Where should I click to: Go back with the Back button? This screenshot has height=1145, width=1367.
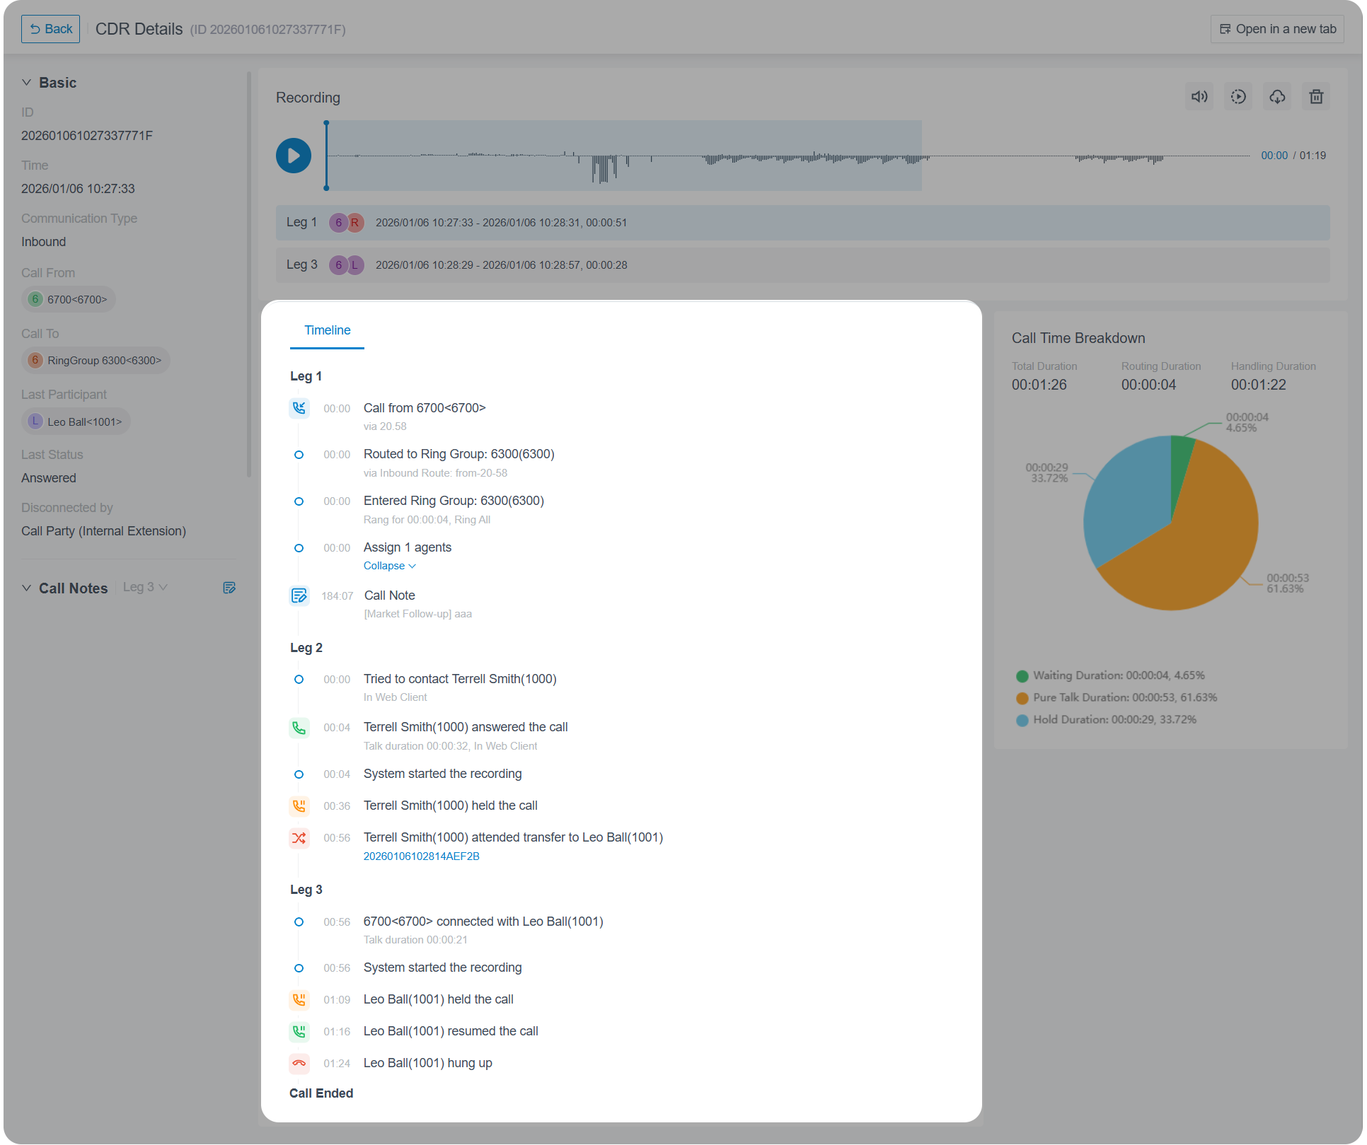pyautogui.click(x=50, y=29)
